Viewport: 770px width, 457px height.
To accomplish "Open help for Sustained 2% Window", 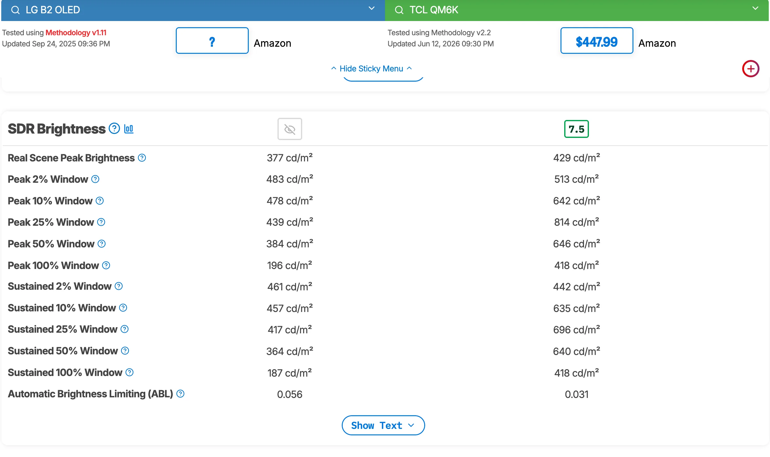I will (x=119, y=286).
